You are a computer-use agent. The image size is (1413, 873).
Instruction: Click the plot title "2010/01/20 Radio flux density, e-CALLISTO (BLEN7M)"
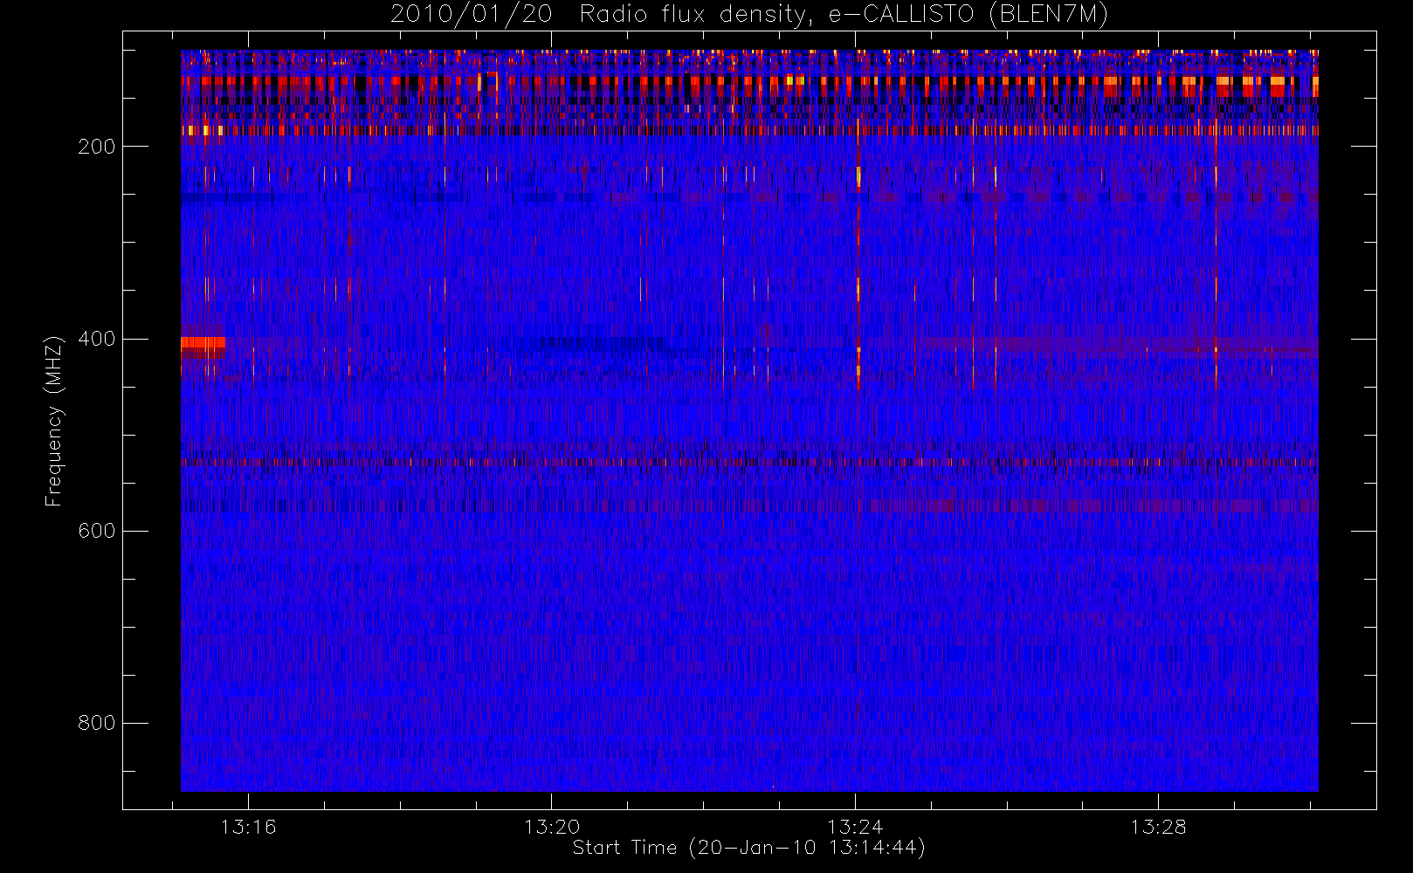749,15
